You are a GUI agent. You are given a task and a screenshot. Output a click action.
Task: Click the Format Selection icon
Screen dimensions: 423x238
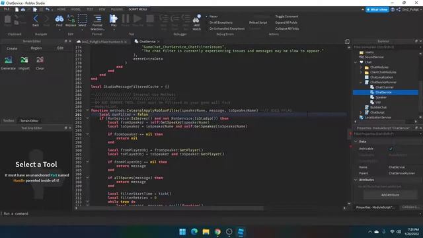coord(97,19)
